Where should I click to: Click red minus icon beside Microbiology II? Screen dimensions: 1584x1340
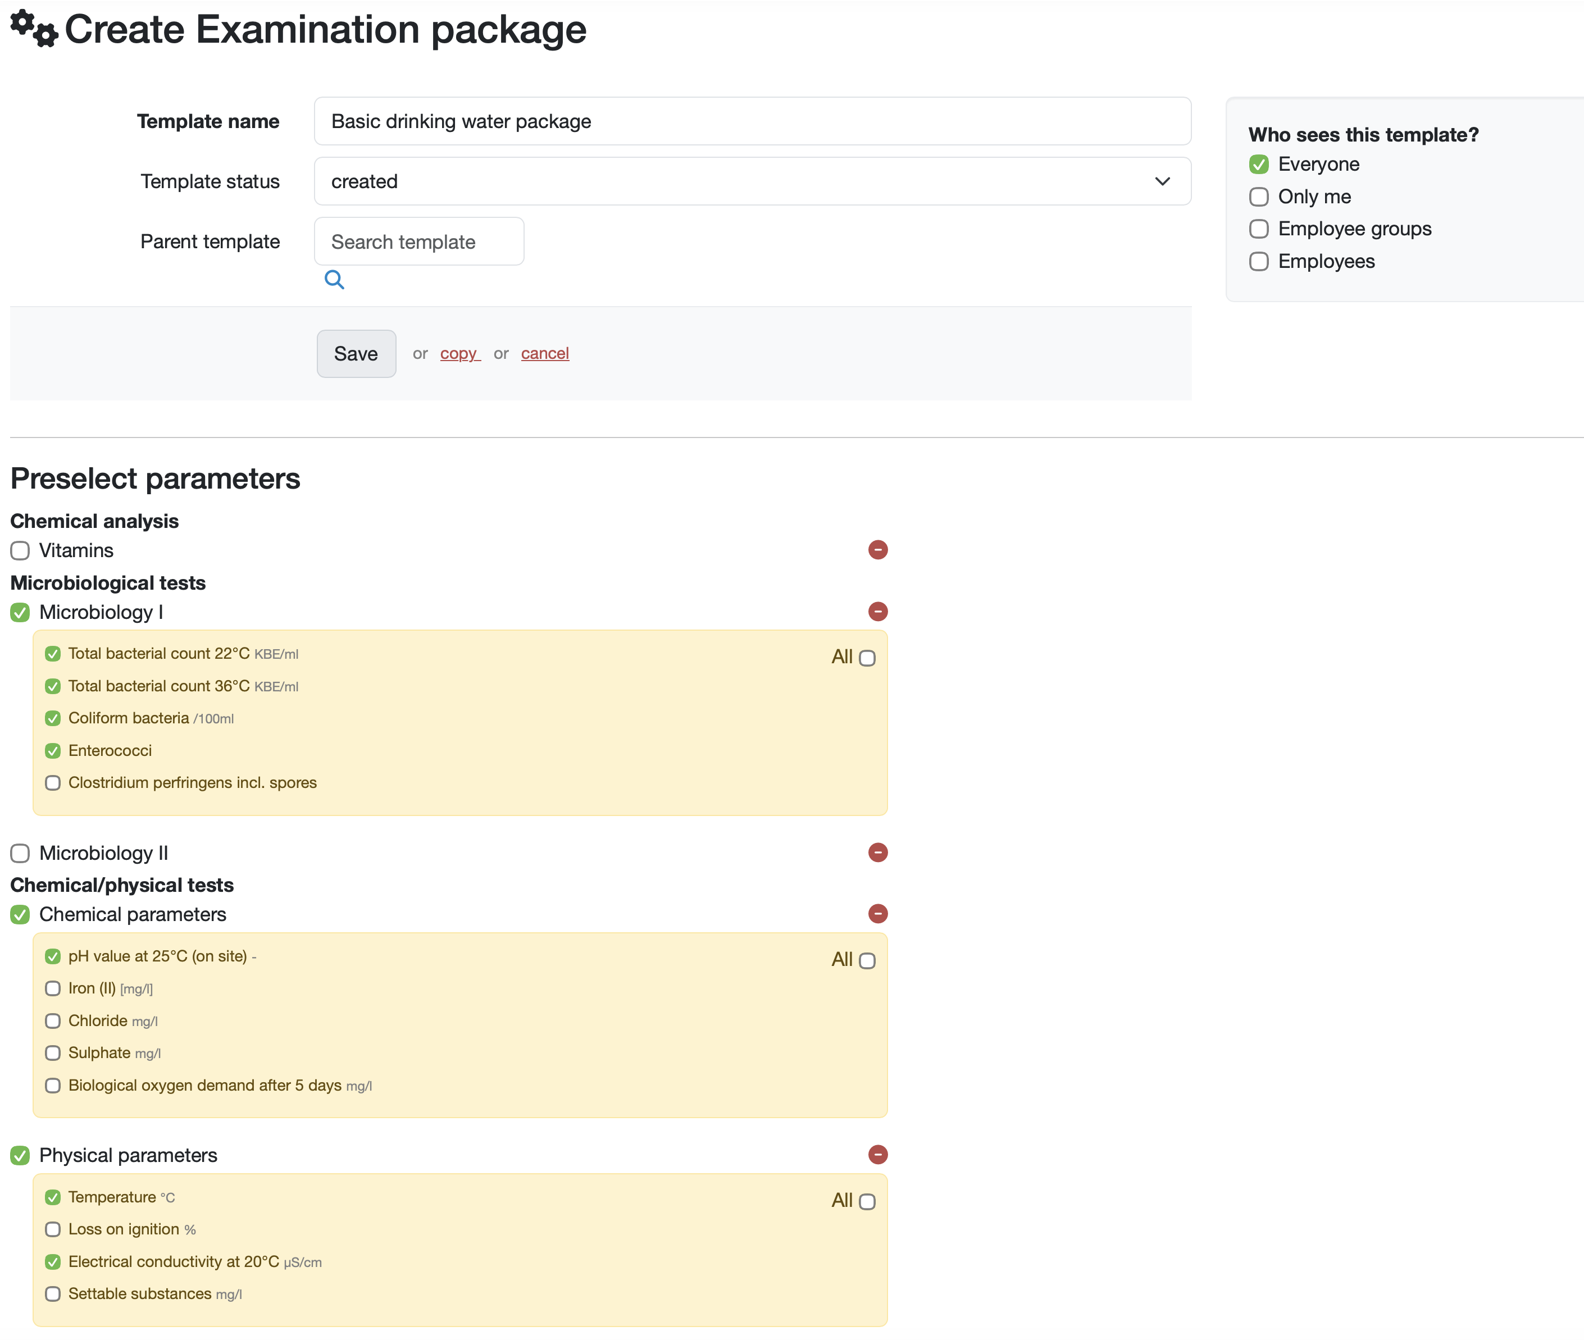pos(877,853)
